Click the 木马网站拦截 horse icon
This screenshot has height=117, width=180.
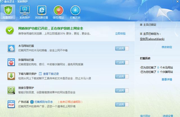click(11, 48)
